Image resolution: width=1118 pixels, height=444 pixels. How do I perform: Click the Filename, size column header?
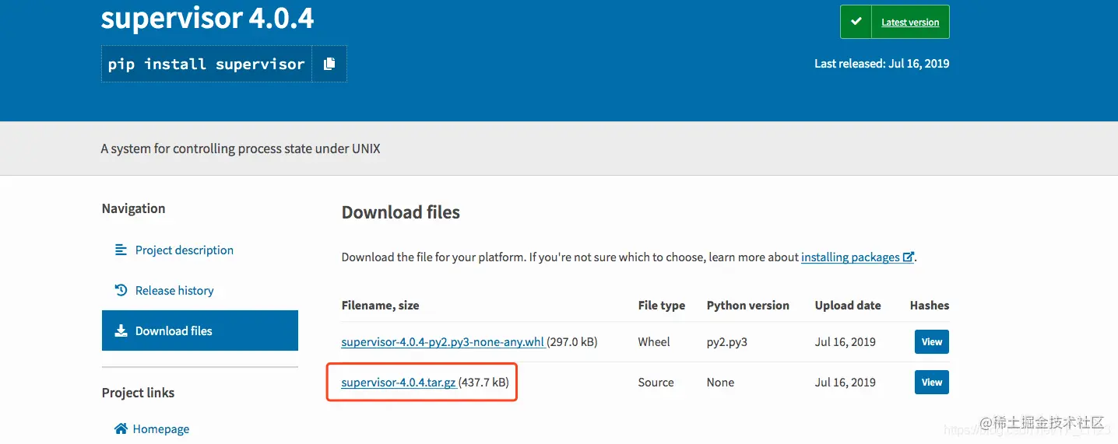[380, 306]
